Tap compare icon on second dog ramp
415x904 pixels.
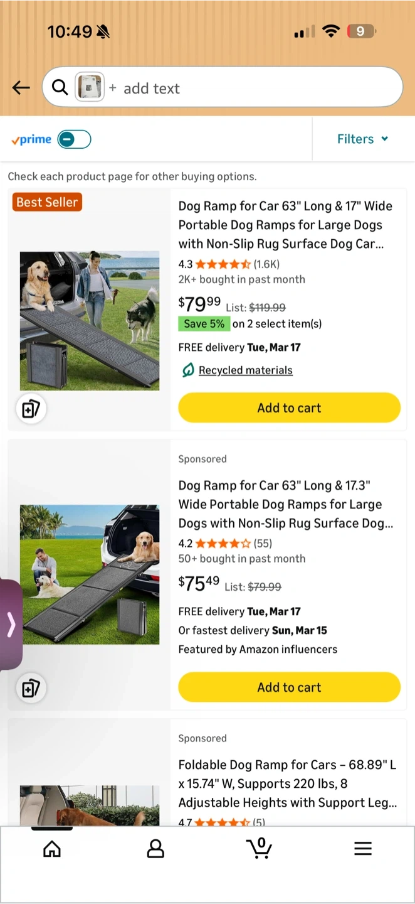click(x=31, y=689)
